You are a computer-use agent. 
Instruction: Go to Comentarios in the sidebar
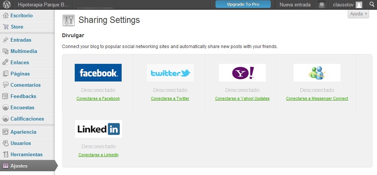point(26,85)
